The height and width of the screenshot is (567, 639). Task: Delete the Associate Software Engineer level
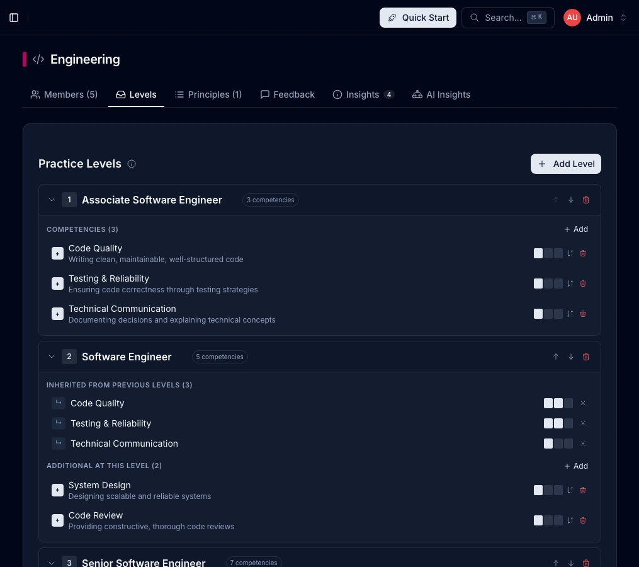(x=586, y=200)
